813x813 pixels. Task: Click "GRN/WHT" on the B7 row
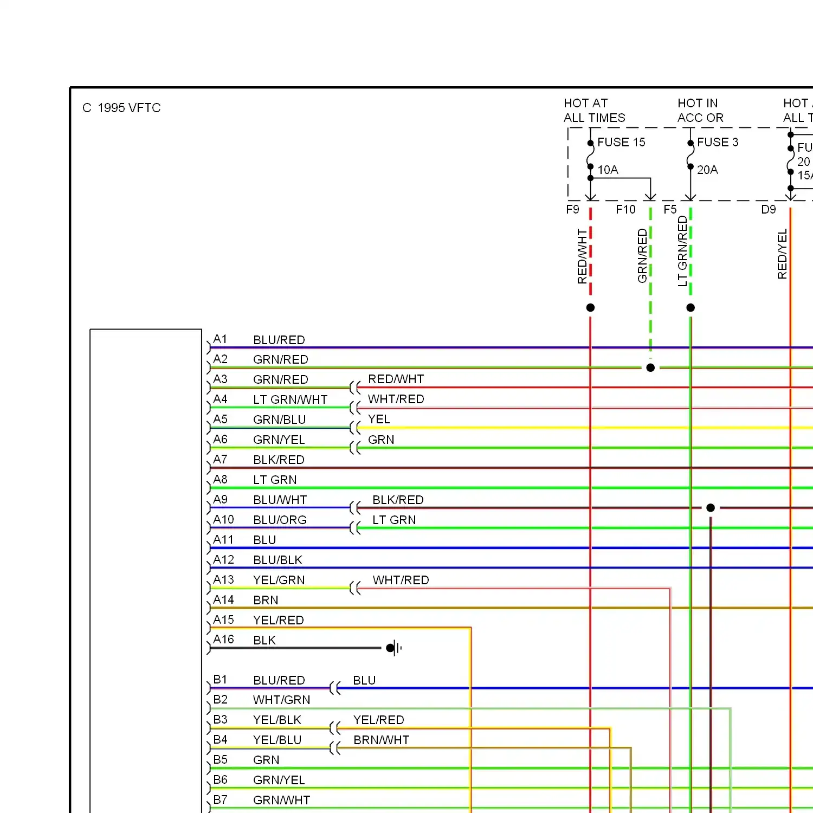pyautogui.click(x=282, y=800)
